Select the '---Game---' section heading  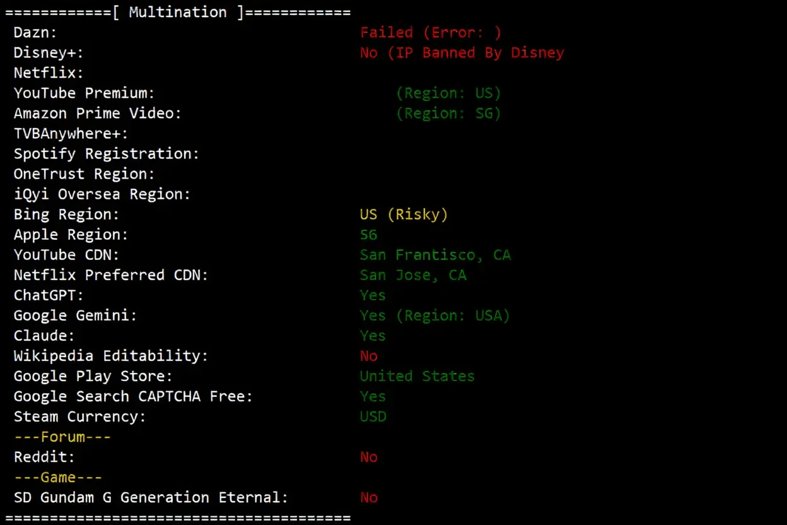[58, 477]
